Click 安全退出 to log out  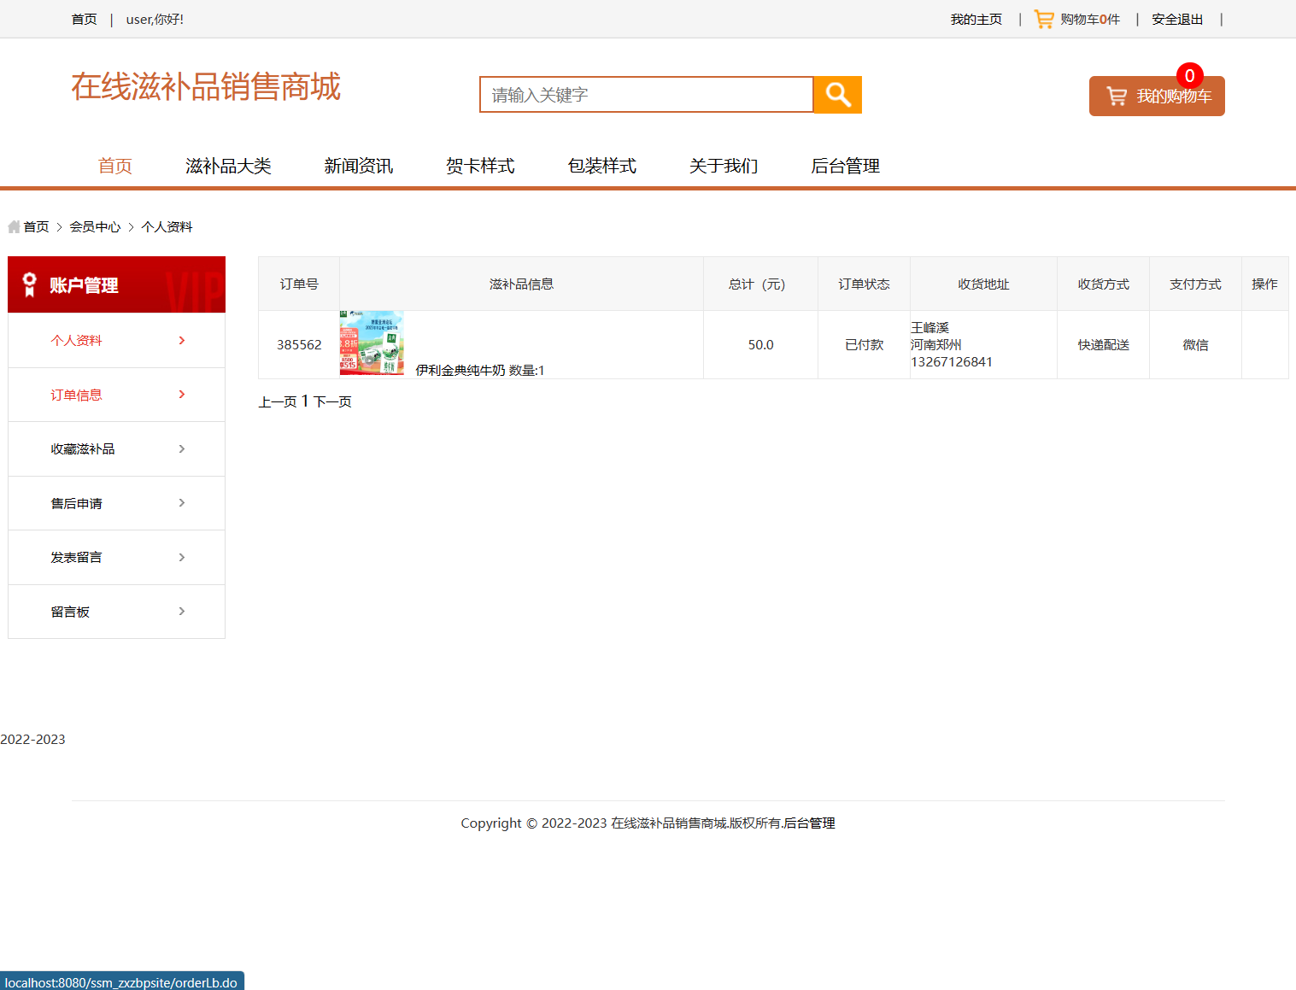point(1176,18)
